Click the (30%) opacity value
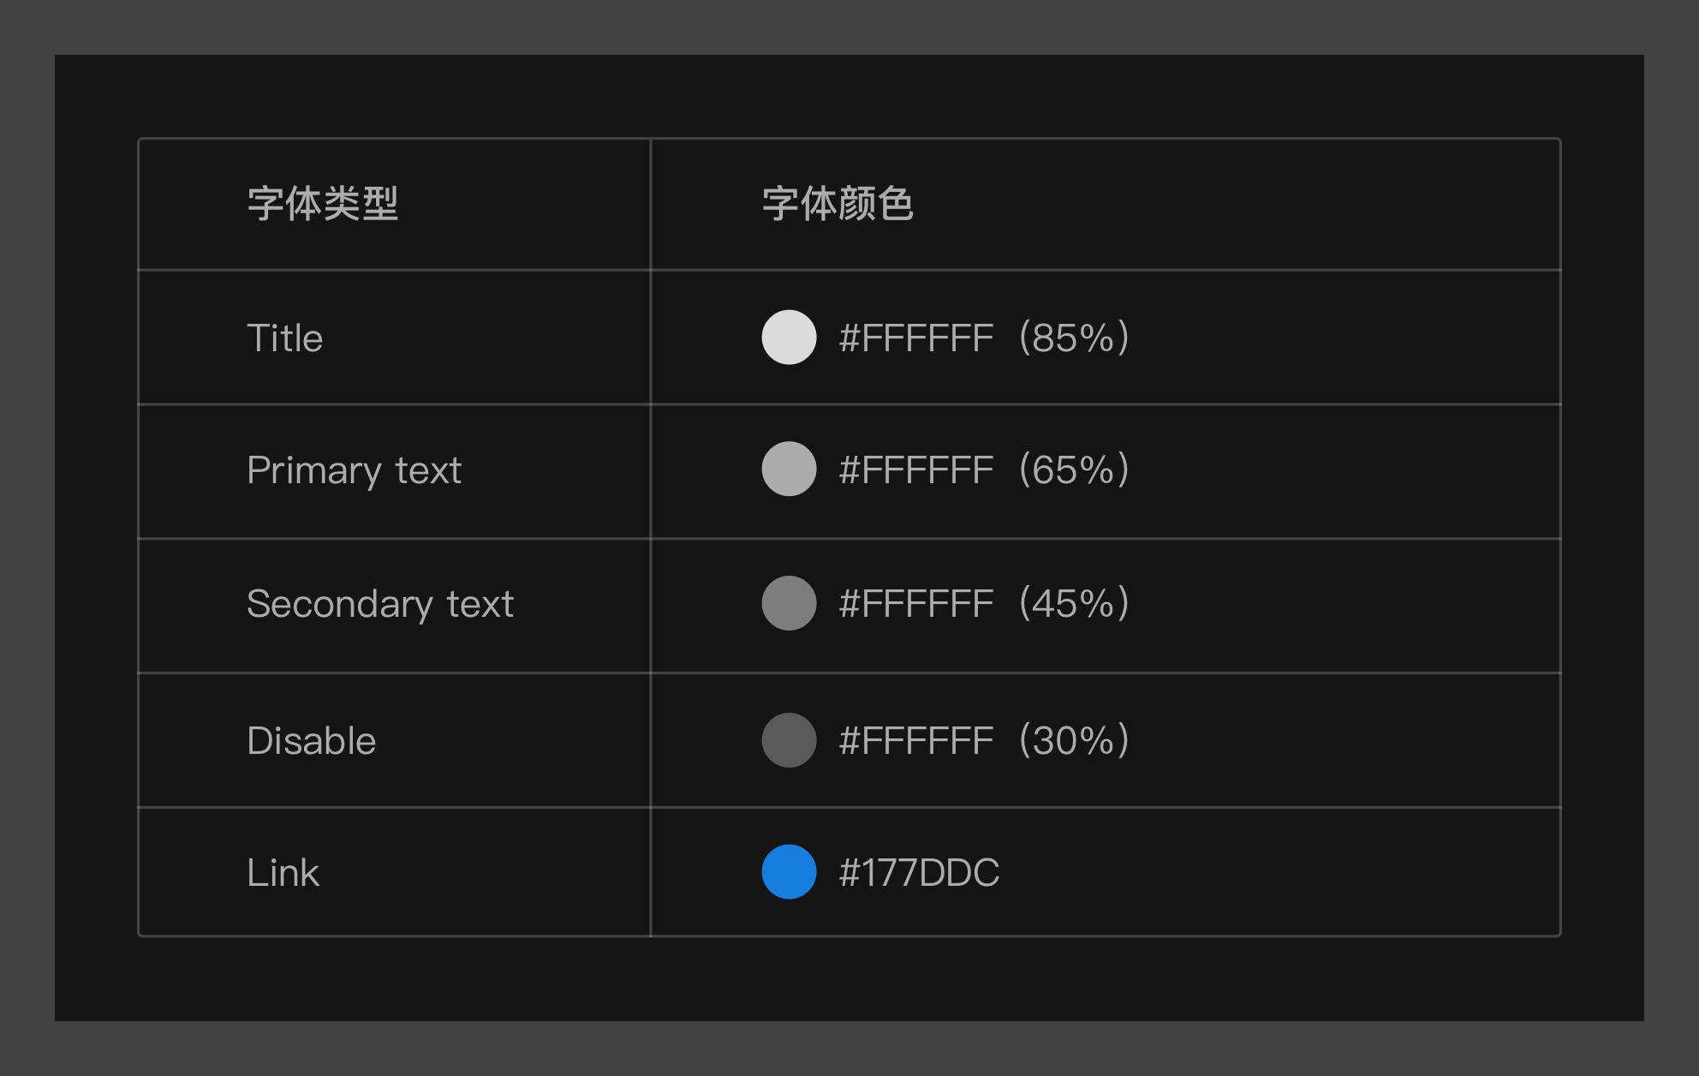This screenshot has width=1699, height=1076. [1075, 741]
